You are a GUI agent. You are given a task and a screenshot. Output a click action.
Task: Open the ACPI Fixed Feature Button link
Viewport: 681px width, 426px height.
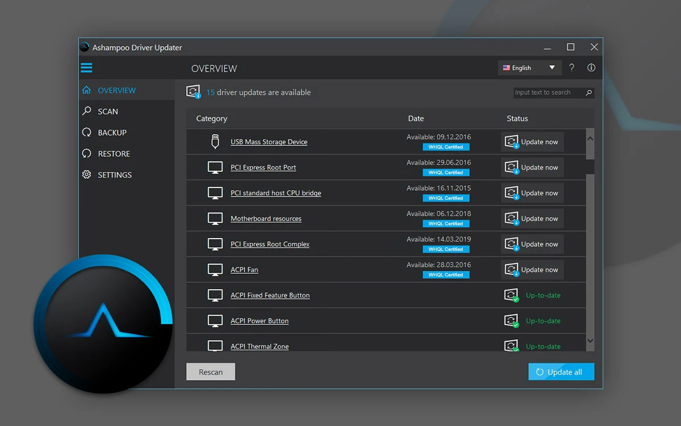tap(270, 295)
